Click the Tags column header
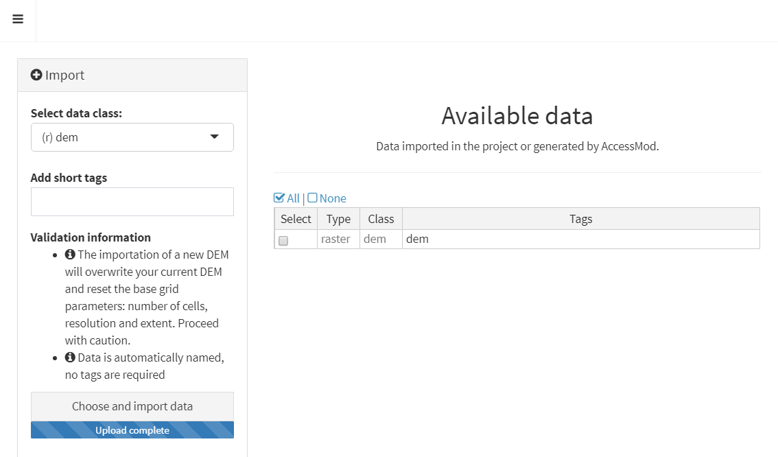The image size is (778, 457). tap(580, 219)
